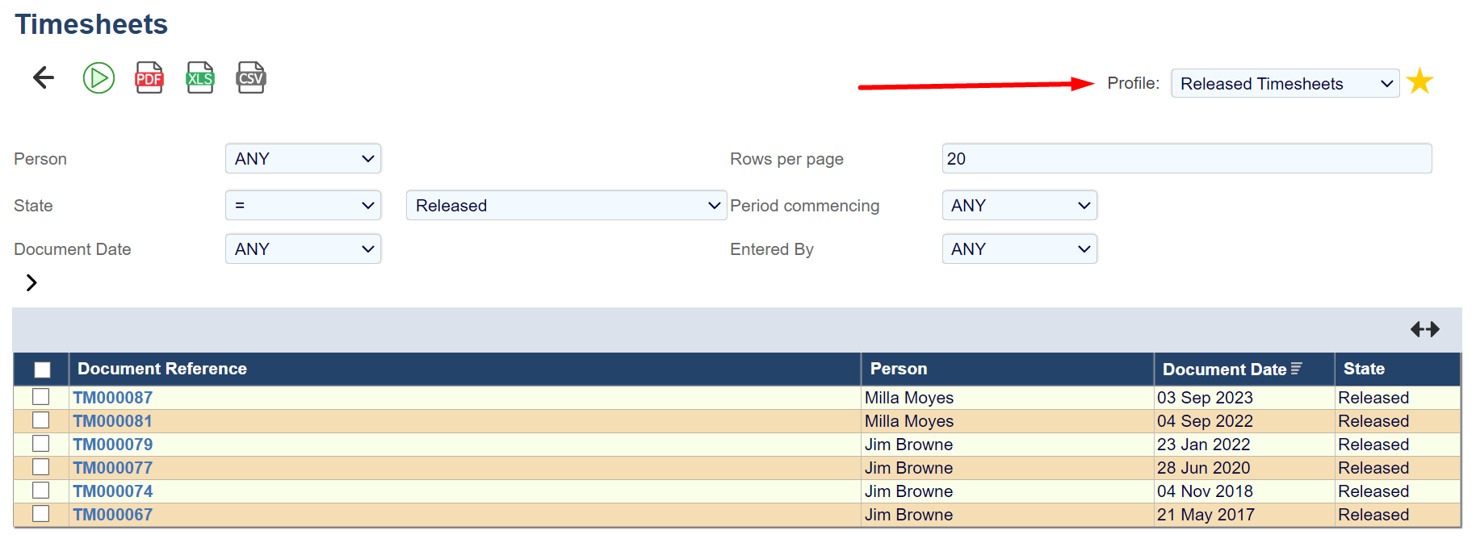This screenshot has width=1476, height=543.
Task: Tick the checkbox for TM000074
Action: [x=41, y=491]
